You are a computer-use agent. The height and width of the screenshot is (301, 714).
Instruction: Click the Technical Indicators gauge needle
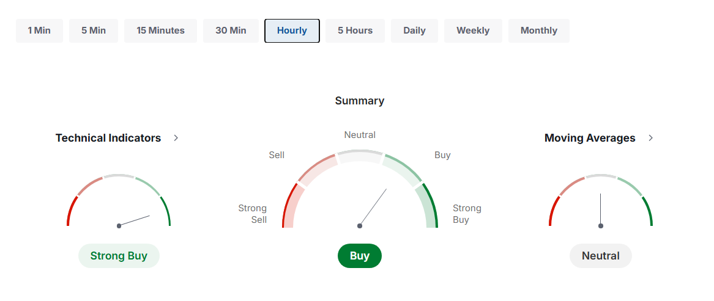click(135, 220)
